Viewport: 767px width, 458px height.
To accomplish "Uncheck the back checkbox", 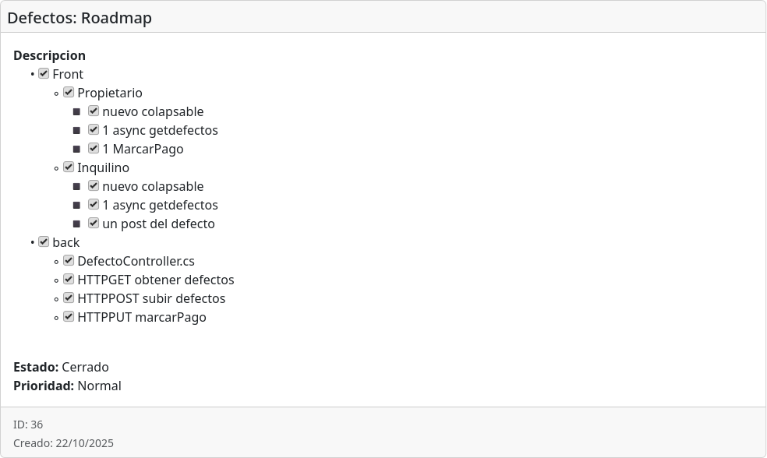I will pyautogui.click(x=44, y=242).
